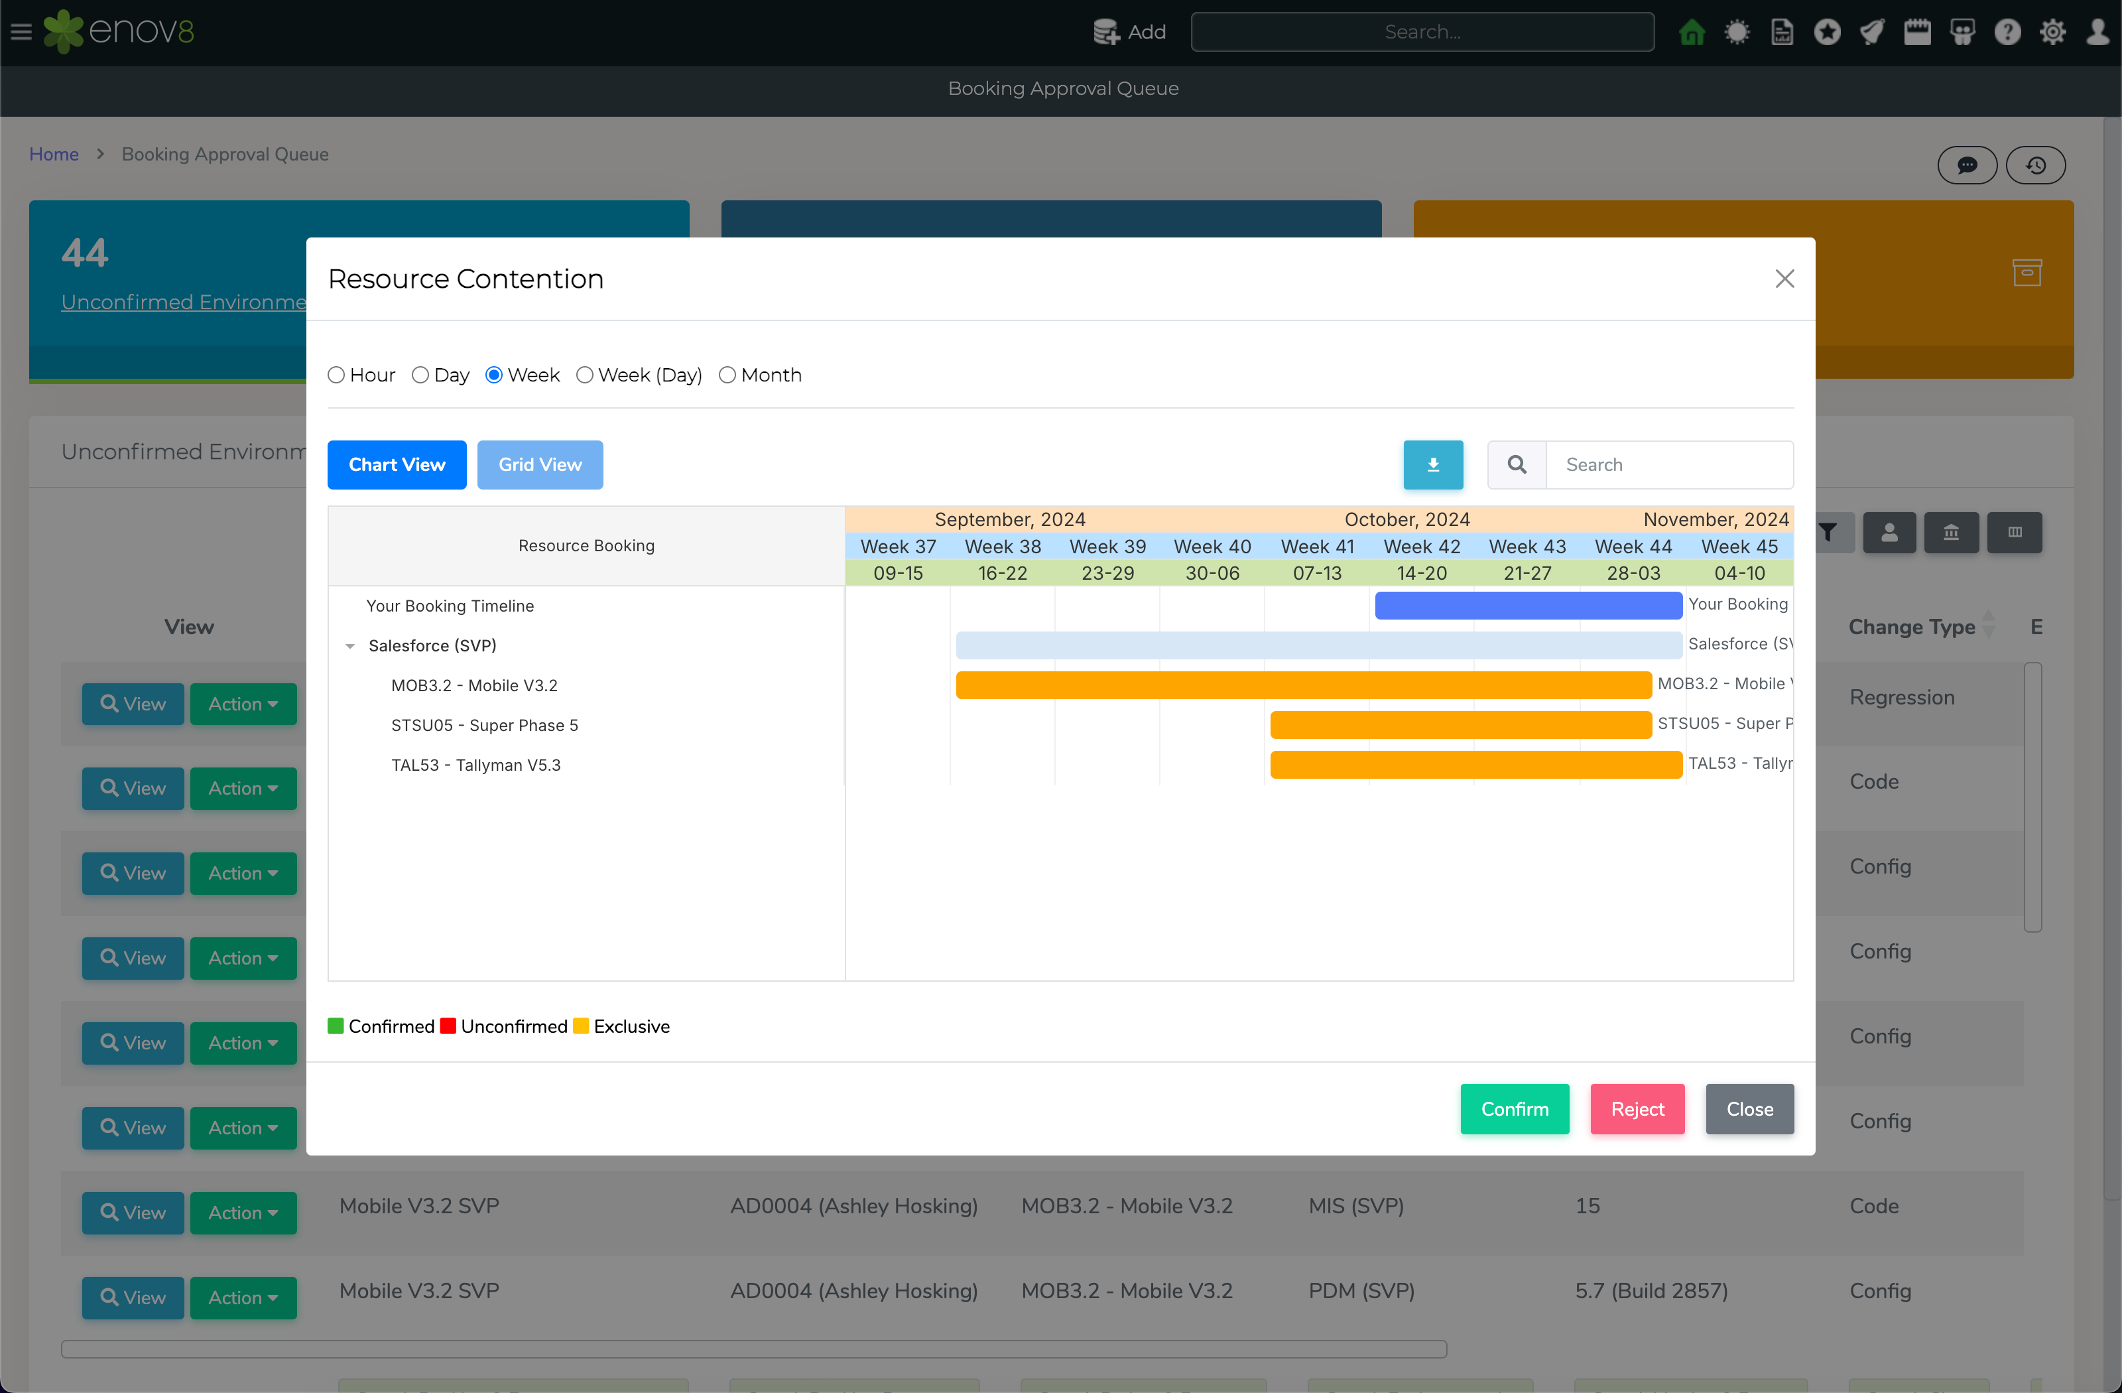Click the Unconfirmed legend red swatch
2122x1393 pixels.
(448, 1026)
